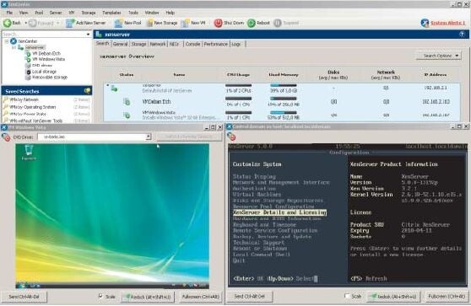
Task: Click xenserver CPU usage bar
Action: pyautogui.click(x=239, y=86)
